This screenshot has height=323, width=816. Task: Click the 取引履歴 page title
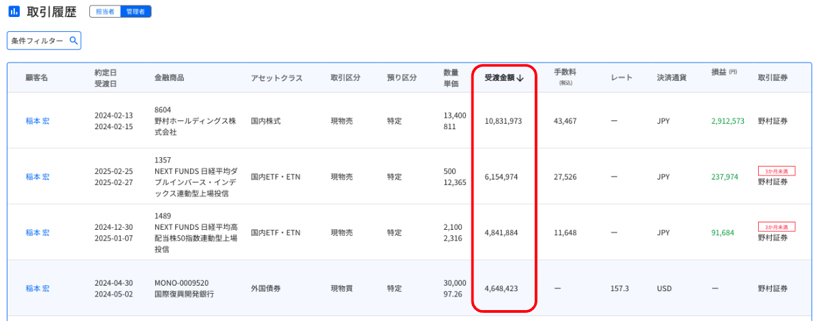pos(51,12)
